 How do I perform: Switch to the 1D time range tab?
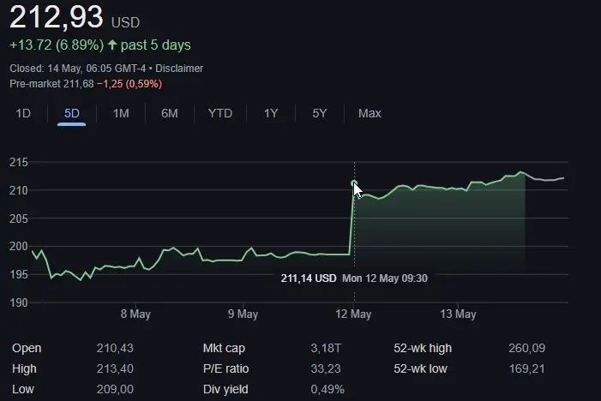23,113
